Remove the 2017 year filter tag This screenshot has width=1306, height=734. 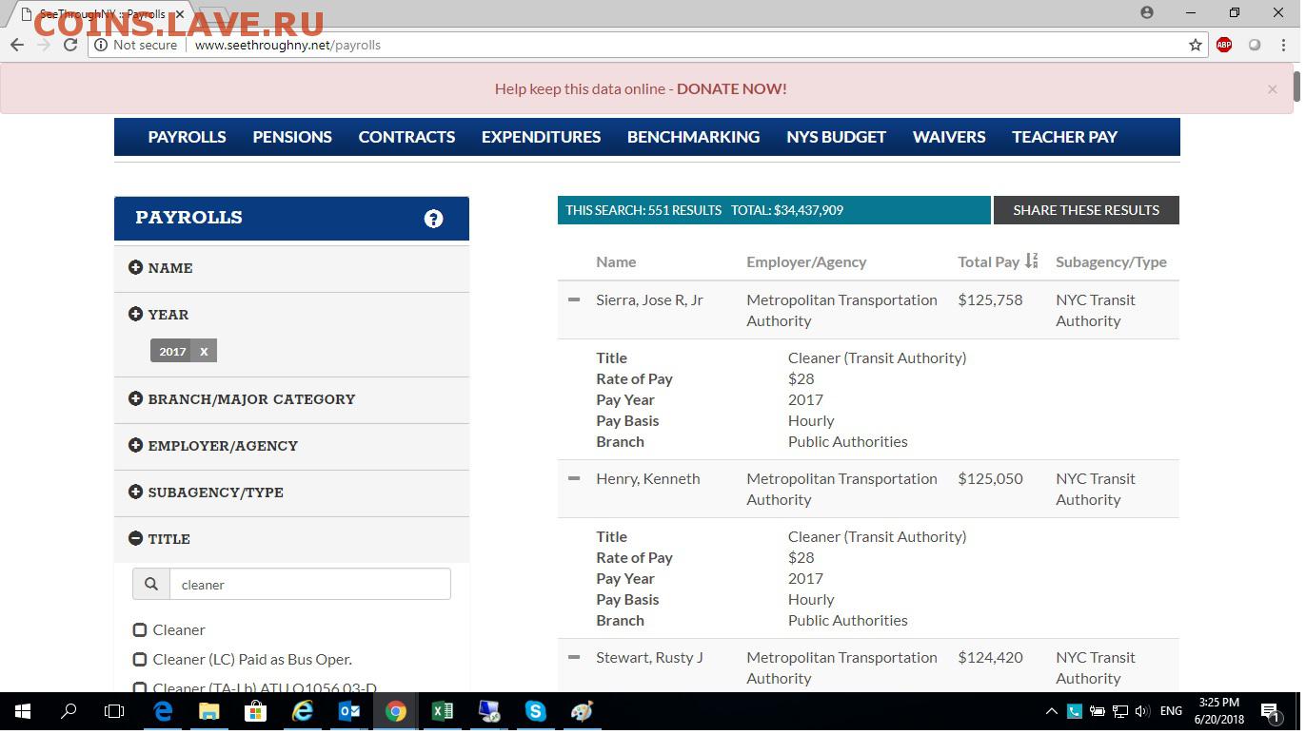(x=204, y=351)
